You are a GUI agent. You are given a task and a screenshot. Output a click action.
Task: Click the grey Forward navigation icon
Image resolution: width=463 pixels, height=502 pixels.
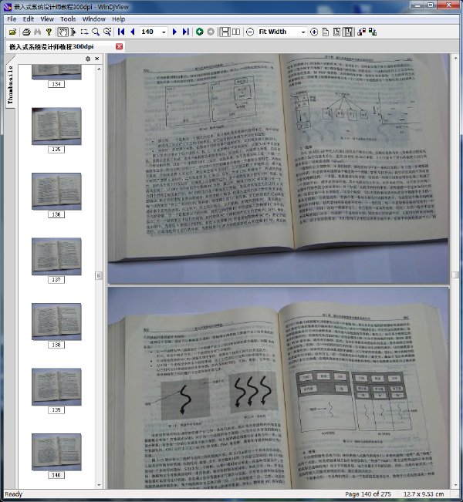pos(211,32)
